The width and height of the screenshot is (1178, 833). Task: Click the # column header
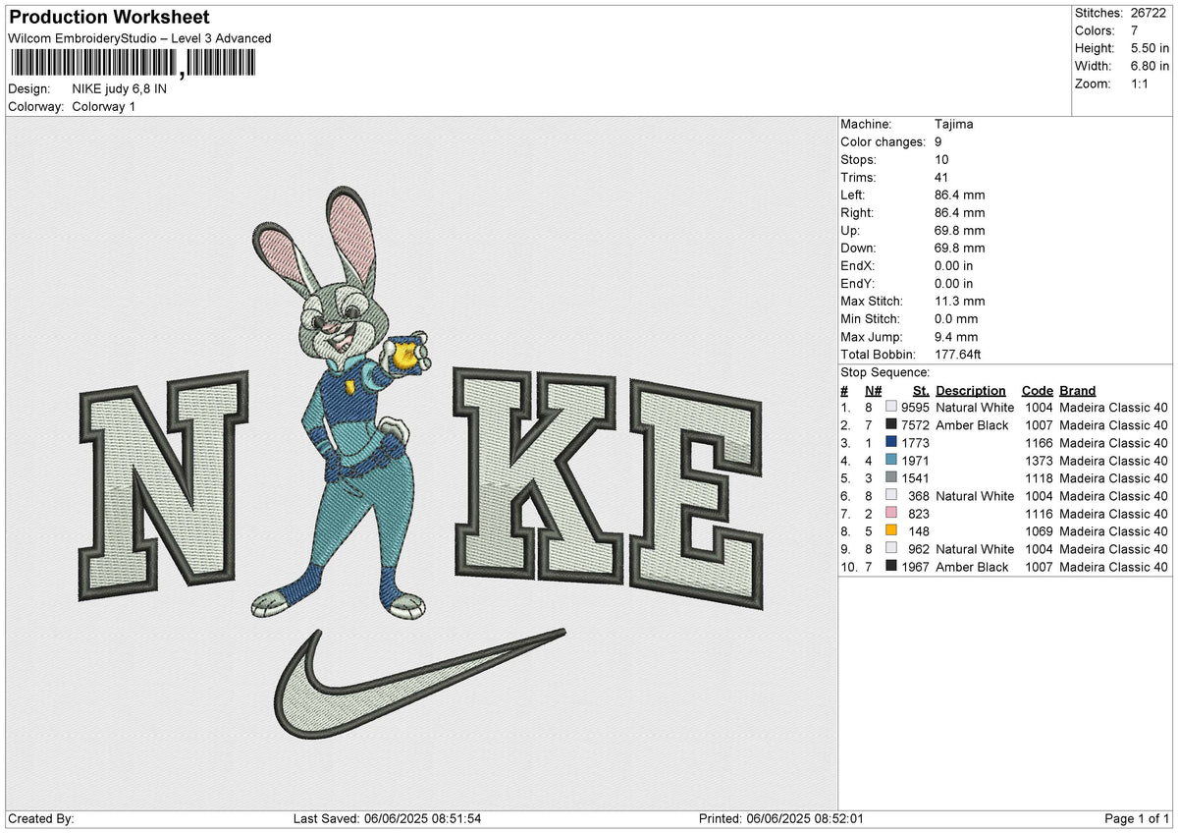click(x=844, y=391)
